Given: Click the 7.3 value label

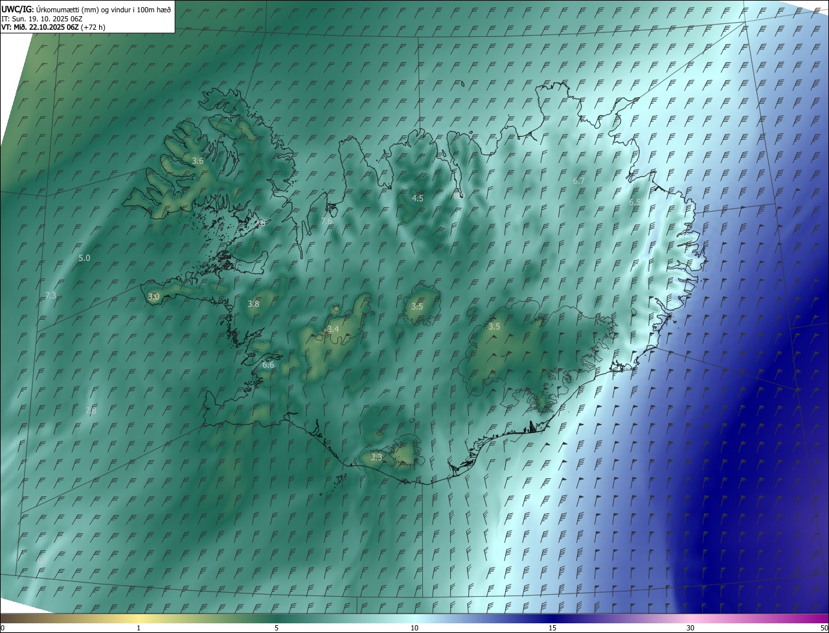Looking at the screenshot, I should 51,295.
